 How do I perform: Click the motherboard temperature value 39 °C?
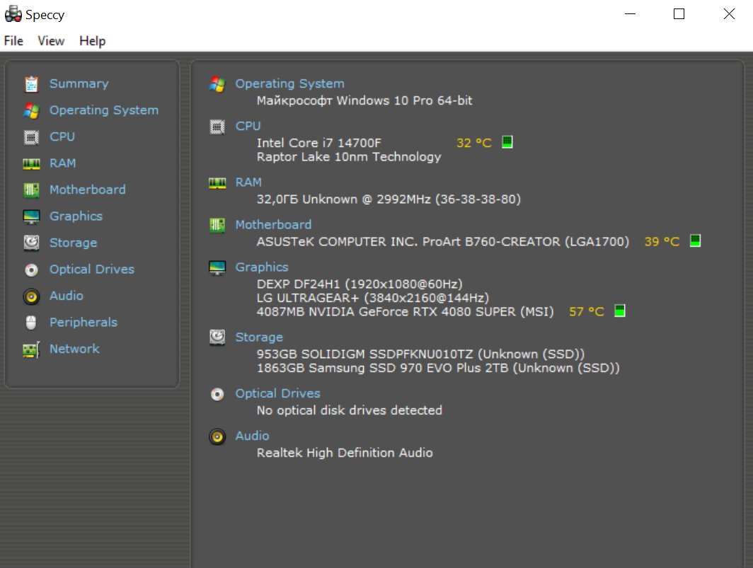tap(662, 241)
